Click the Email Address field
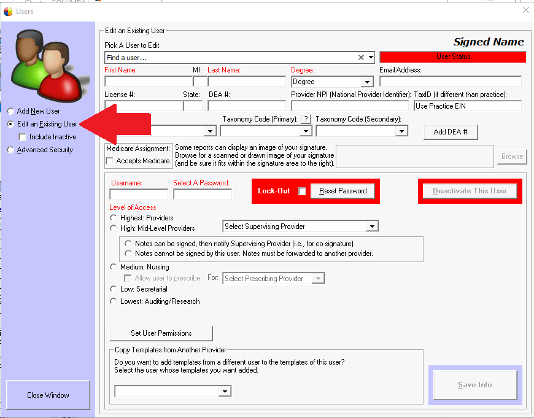This screenshot has height=418, width=534. click(x=451, y=82)
